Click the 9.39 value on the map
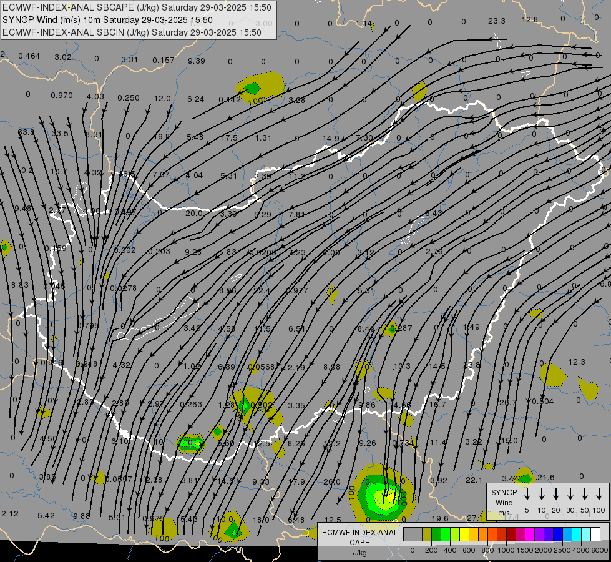The height and width of the screenshot is (562, 611). click(197, 61)
